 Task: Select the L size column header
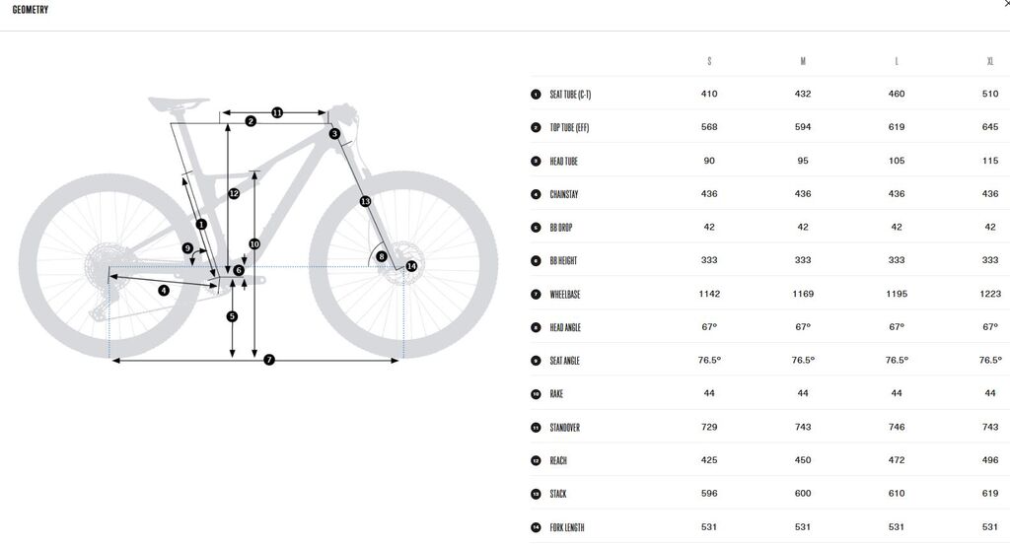(897, 61)
